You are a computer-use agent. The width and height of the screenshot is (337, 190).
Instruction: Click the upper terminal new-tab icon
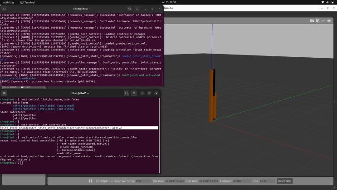click(x=5, y=9)
